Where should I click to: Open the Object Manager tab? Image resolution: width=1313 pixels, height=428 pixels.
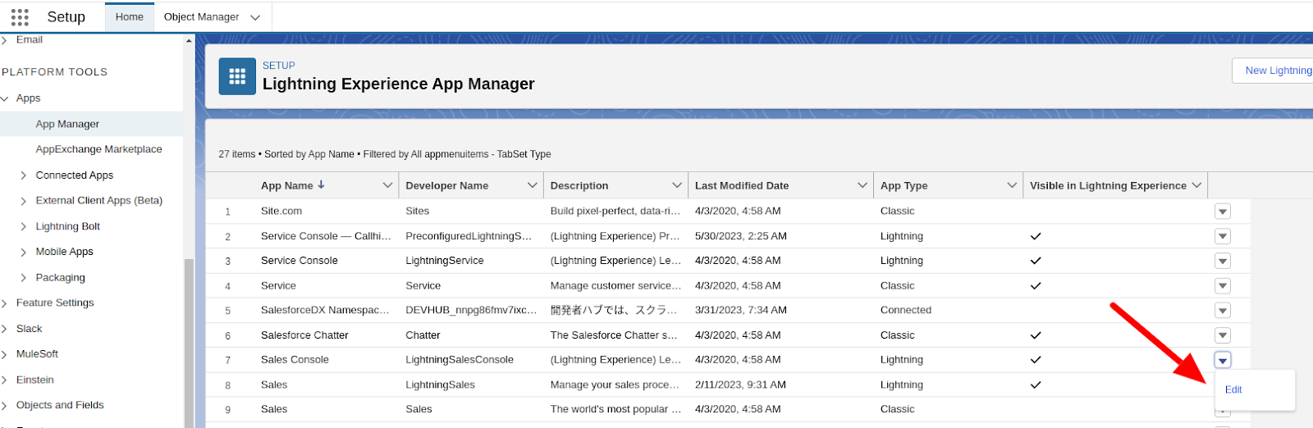[x=202, y=16]
